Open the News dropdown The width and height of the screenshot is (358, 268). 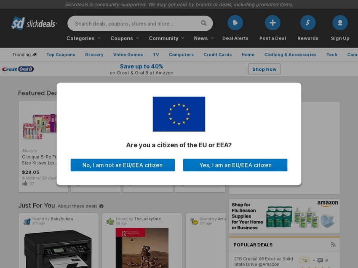point(203,38)
